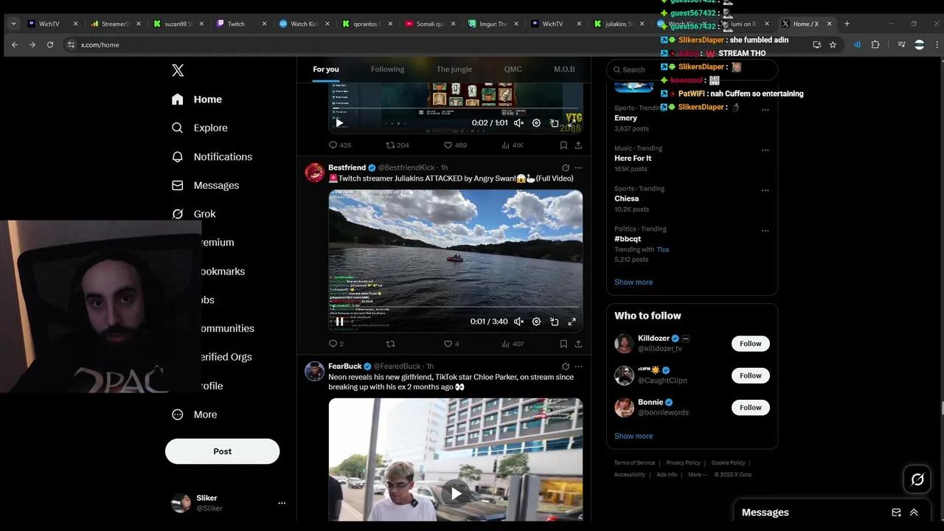Open more options on FearBuck post
Image resolution: width=944 pixels, height=531 pixels.
tap(578, 367)
